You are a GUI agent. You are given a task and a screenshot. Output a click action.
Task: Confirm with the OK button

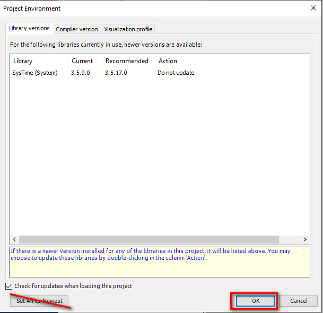(256, 301)
